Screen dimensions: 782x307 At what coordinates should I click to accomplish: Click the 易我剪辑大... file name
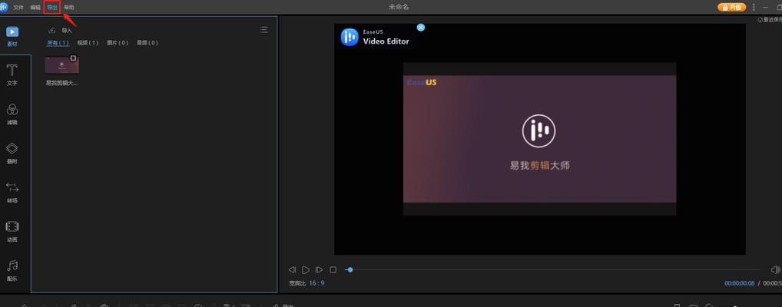coord(62,83)
